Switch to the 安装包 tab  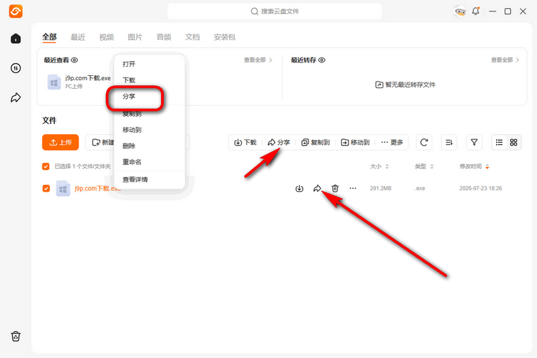pyautogui.click(x=224, y=37)
